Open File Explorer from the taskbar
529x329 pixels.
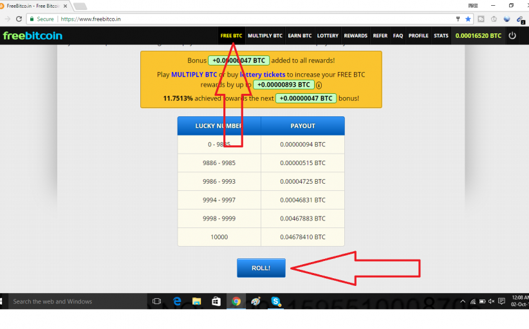[196, 301]
